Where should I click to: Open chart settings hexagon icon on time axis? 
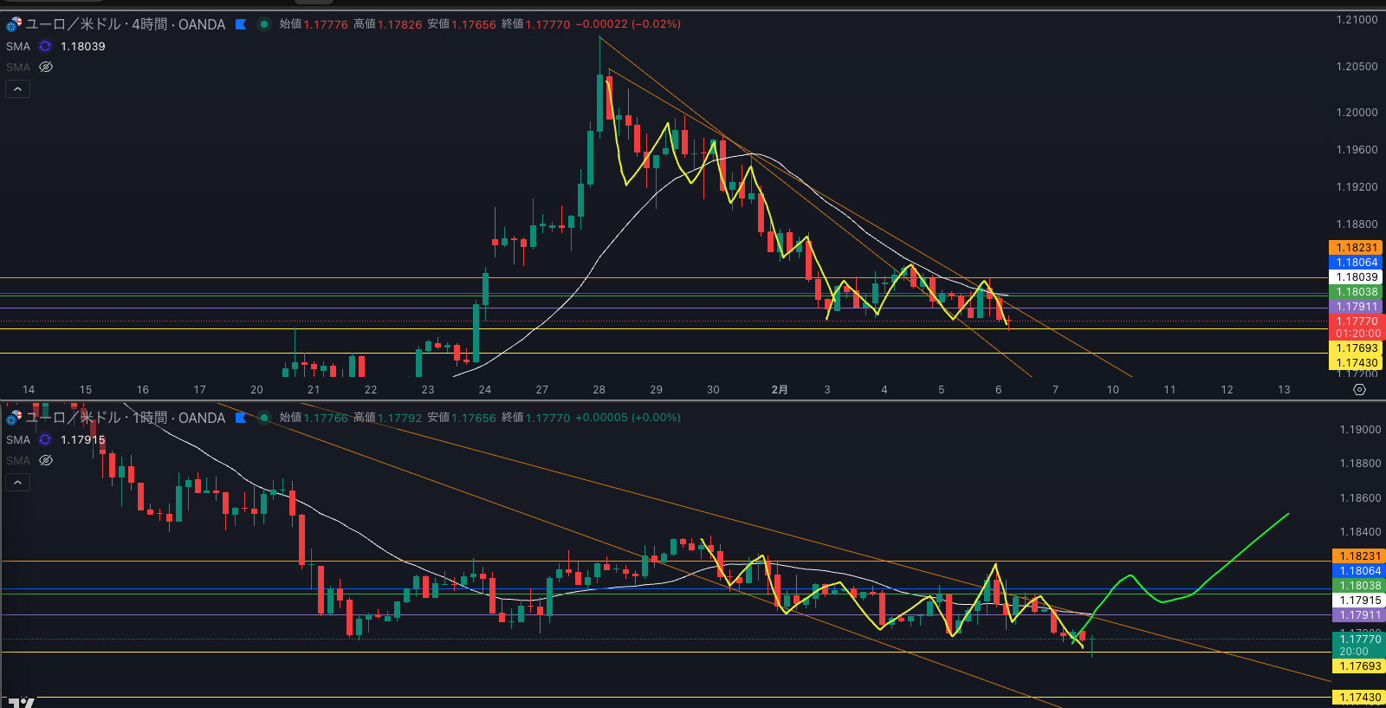(x=1359, y=390)
